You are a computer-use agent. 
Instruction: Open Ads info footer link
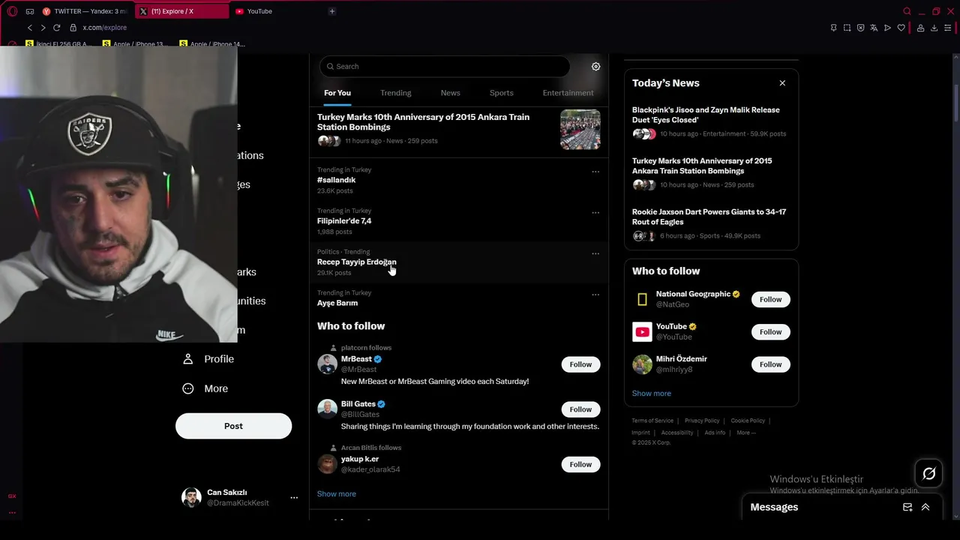[x=715, y=433]
